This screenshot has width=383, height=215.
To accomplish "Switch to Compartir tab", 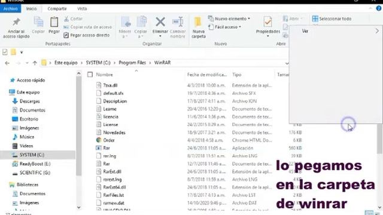I will (57, 8).
